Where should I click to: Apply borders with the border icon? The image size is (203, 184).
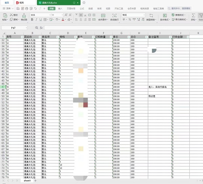pyautogui.click(x=45, y=20)
